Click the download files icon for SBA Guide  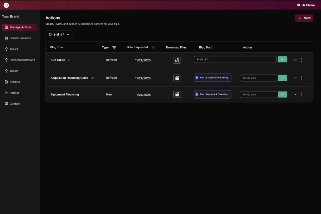(177, 60)
